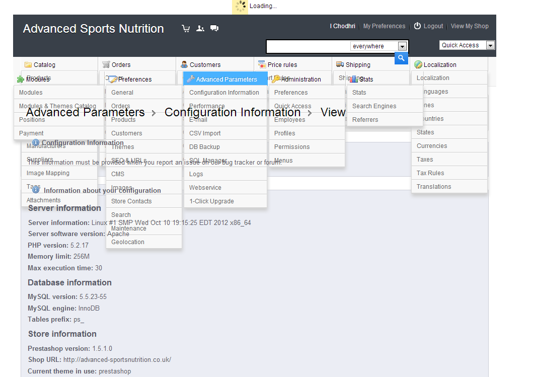Select Positions in the Modules submenu
Image resolution: width=533 pixels, height=377 pixels.
pos(58,120)
